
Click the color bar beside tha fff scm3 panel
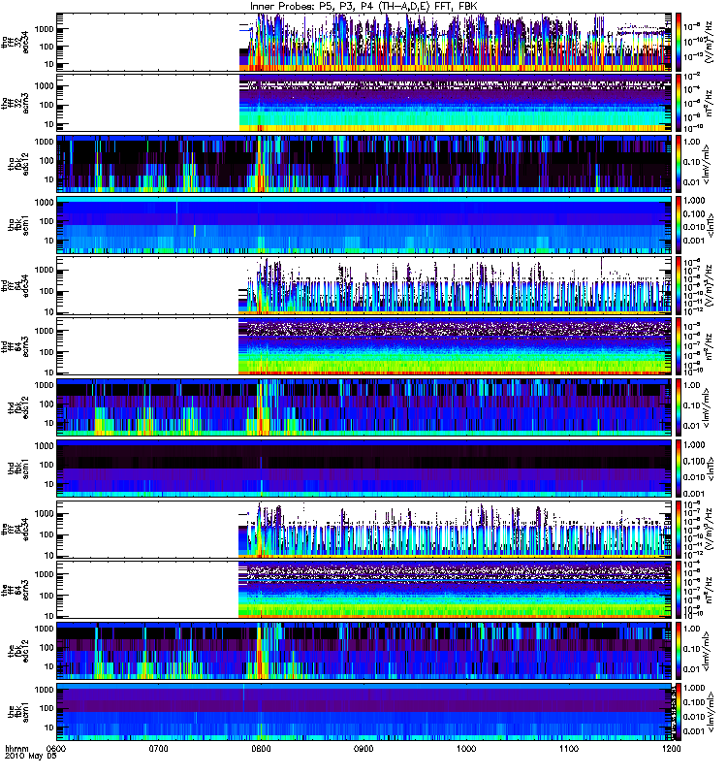(x=678, y=103)
